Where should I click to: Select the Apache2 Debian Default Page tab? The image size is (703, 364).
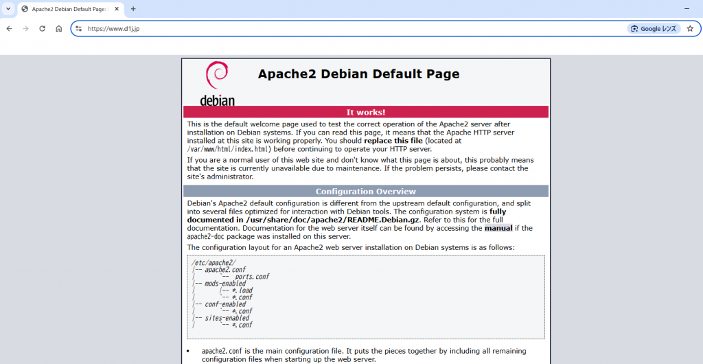[x=71, y=9]
